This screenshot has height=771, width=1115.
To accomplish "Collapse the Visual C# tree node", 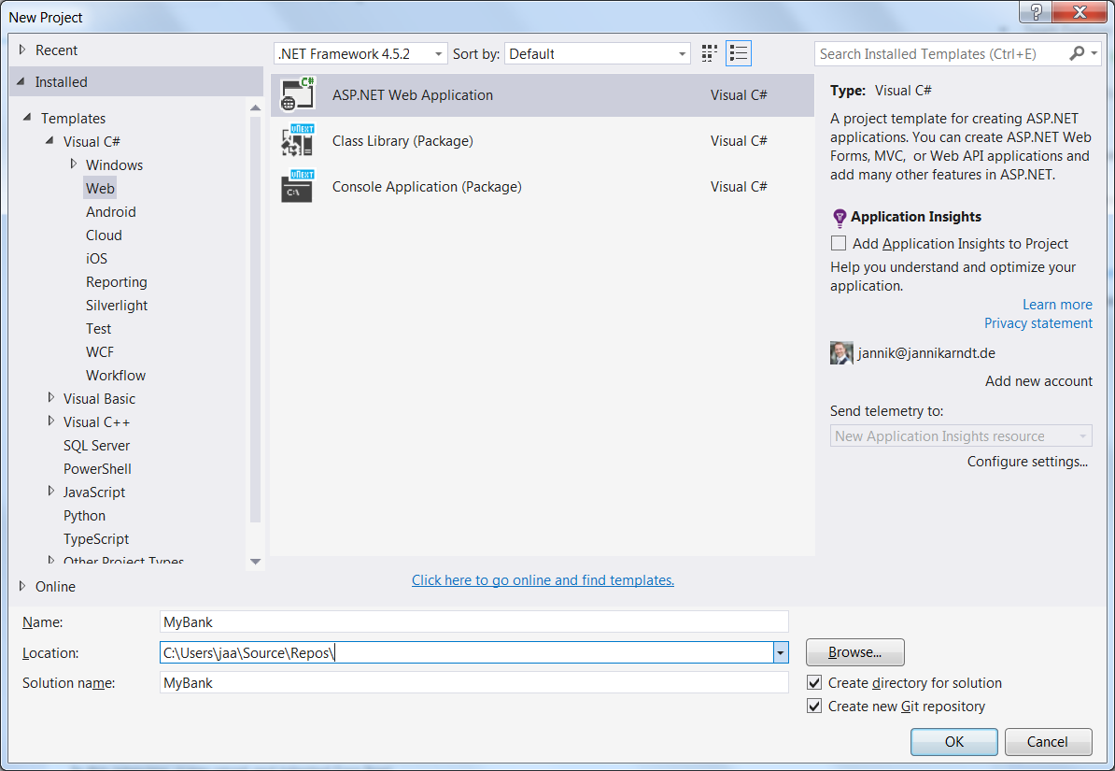I will (49, 141).
